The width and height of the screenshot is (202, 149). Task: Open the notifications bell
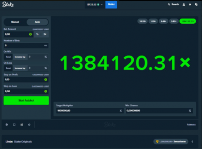click(x=190, y=4)
